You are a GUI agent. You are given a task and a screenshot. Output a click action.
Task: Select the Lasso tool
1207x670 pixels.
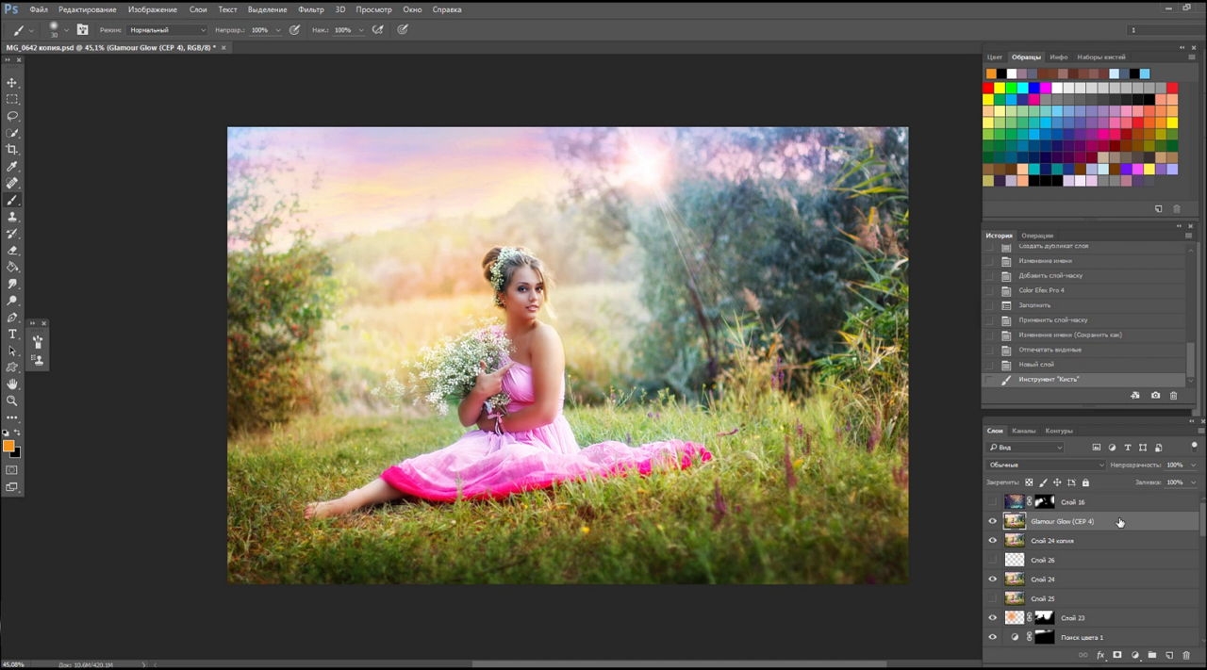tap(12, 116)
